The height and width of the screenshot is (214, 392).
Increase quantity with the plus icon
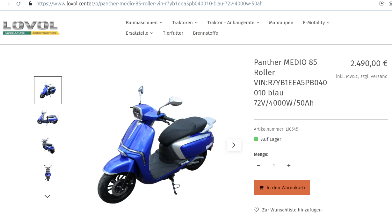click(x=289, y=165)
